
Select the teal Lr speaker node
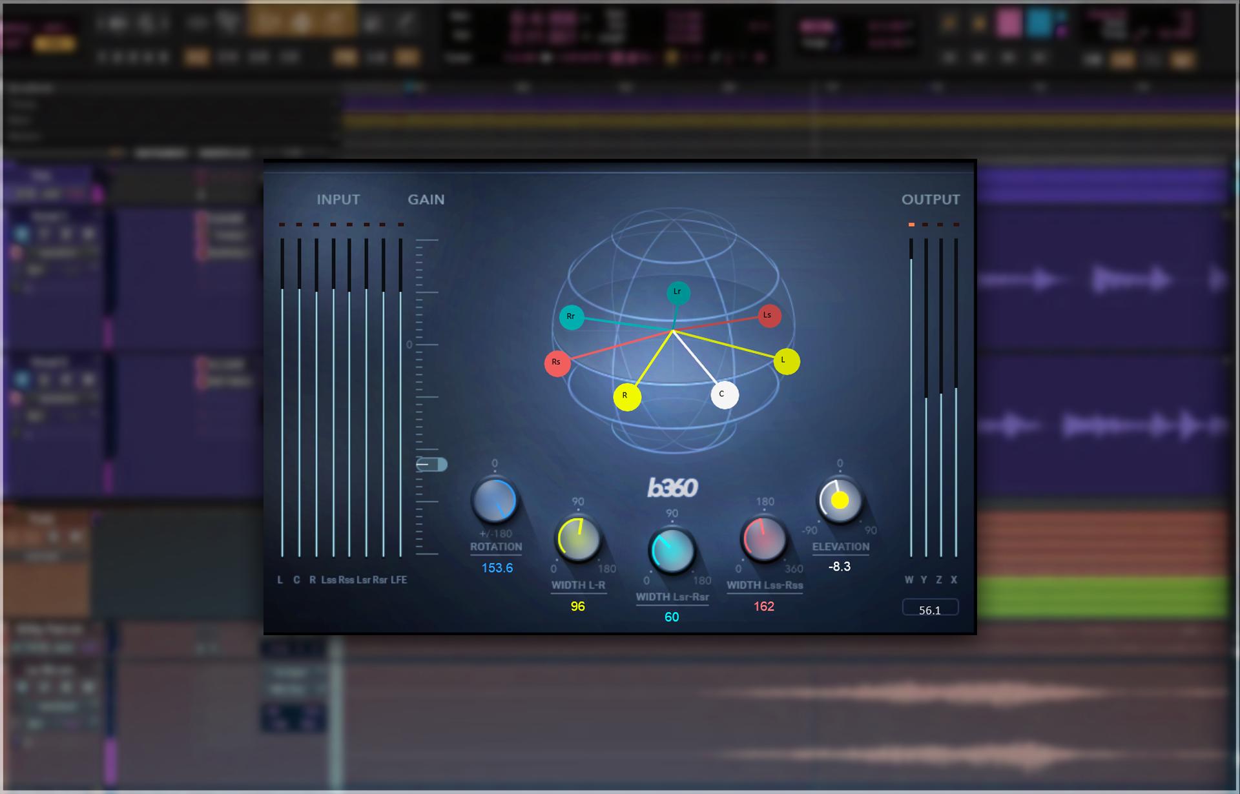[x=678, y=292]
